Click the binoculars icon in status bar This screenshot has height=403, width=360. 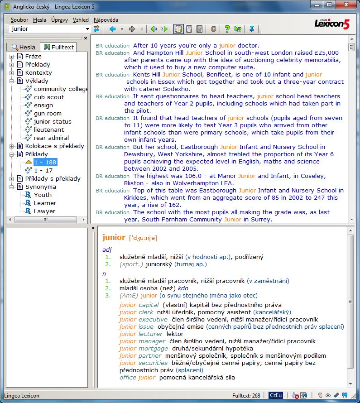pos(345,395)
